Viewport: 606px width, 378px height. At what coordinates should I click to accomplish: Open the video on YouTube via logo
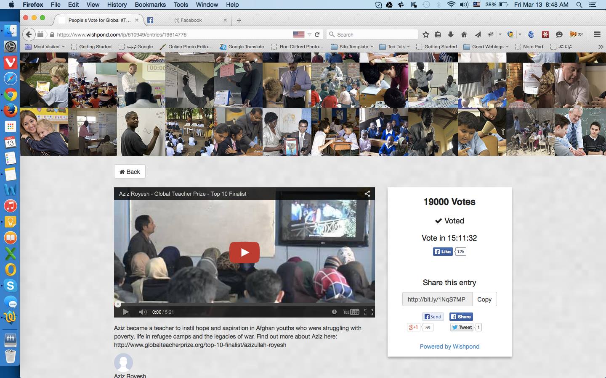pyautogui.click(x=351, y=312)
